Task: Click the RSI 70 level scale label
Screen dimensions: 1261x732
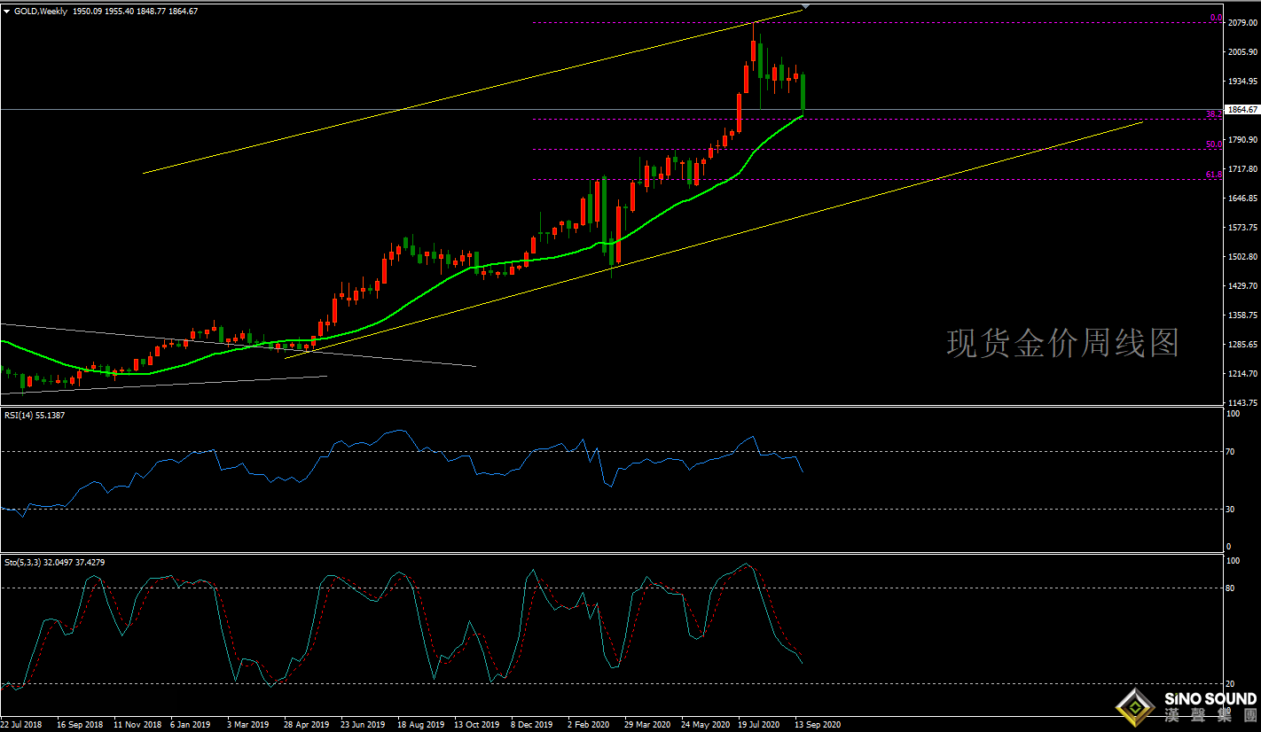Action: 1230,452
